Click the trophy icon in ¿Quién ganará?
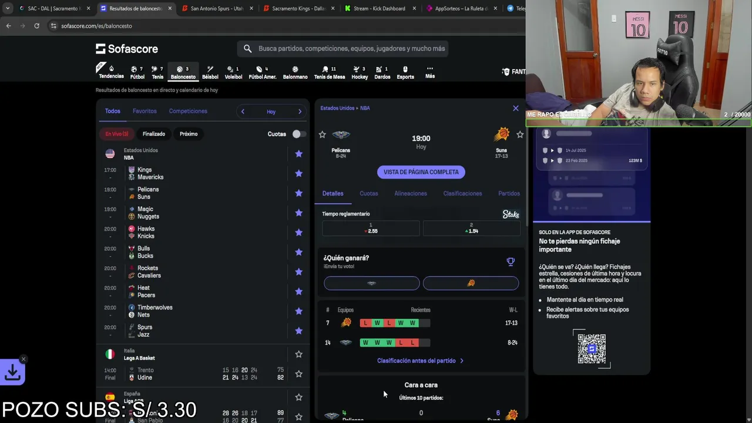This screenshot has width=752, height=423. tap(511, 261)
